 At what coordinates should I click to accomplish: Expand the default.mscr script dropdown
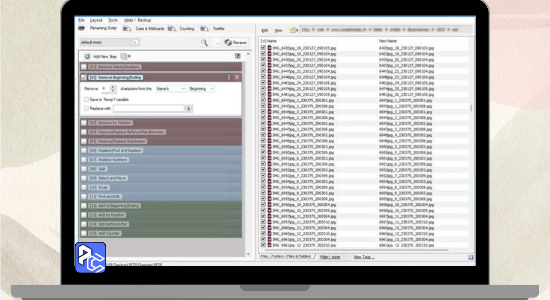tap(136, 42)
